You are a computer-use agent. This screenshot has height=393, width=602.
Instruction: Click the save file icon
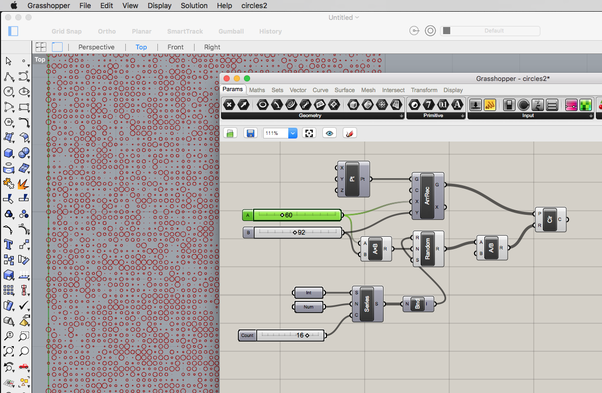250,133
